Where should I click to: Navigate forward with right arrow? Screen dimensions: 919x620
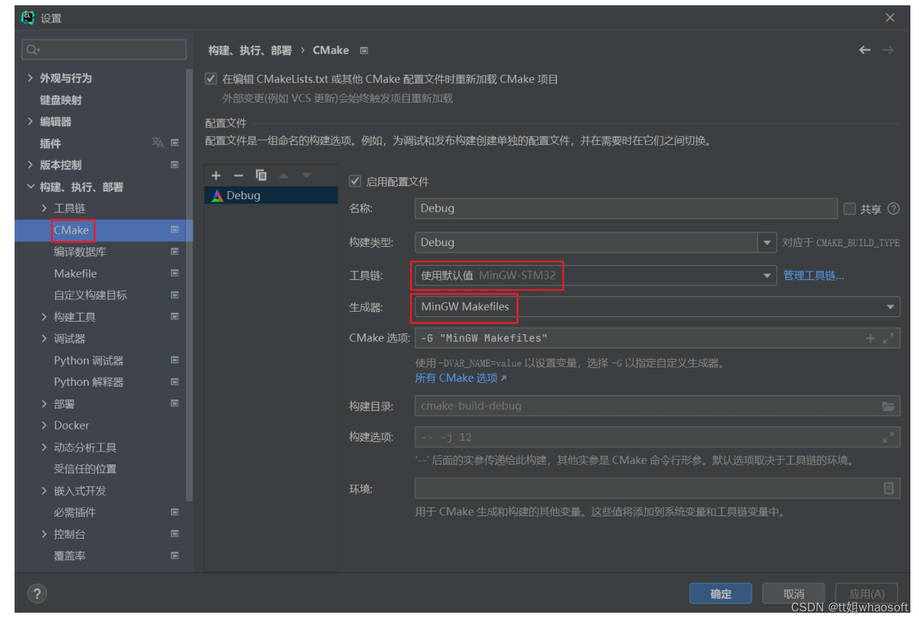[888, 50]
